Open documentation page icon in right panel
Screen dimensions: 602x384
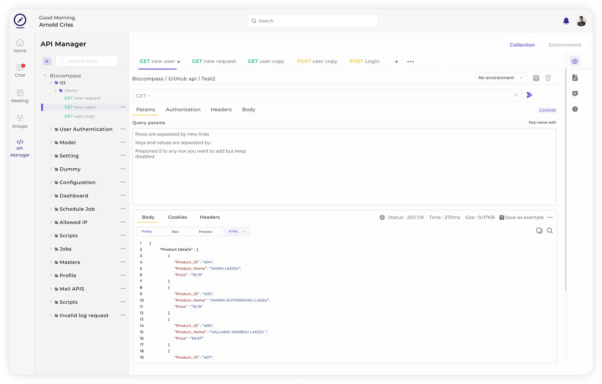575,78
